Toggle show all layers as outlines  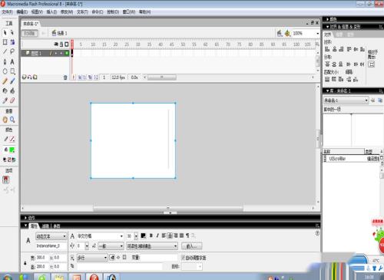67,44
